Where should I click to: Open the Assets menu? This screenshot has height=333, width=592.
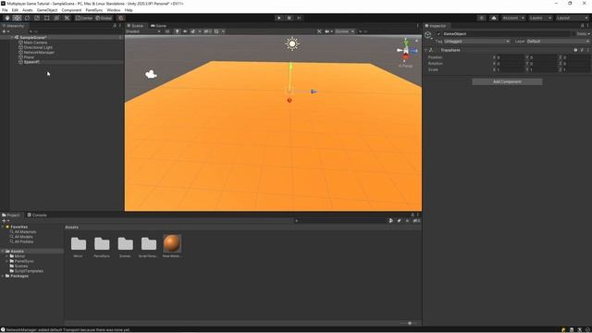tap(27, 10)
